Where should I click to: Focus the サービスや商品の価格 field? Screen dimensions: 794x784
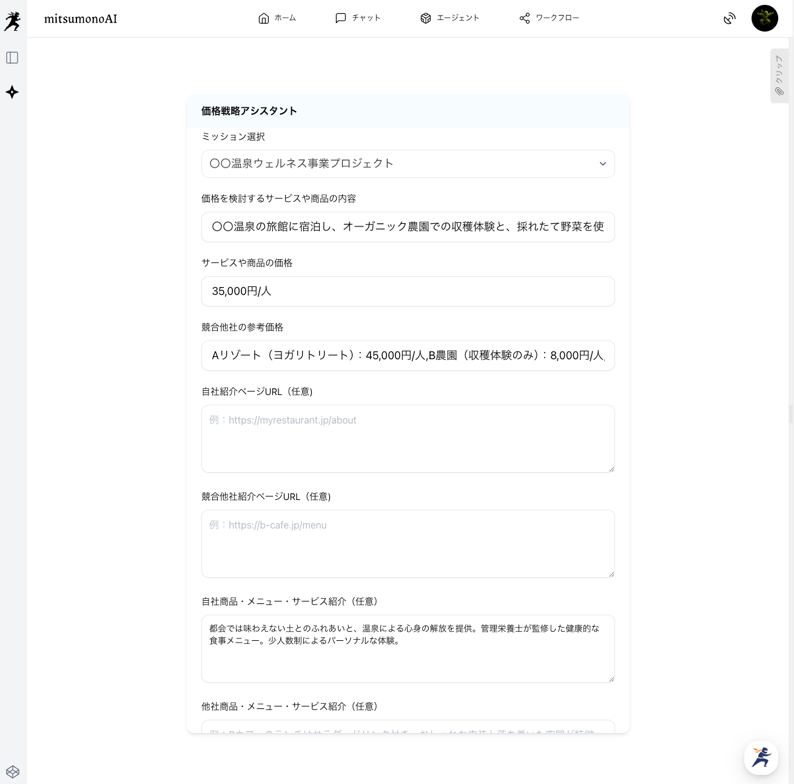pyautogui.click(x=408, y=291)
